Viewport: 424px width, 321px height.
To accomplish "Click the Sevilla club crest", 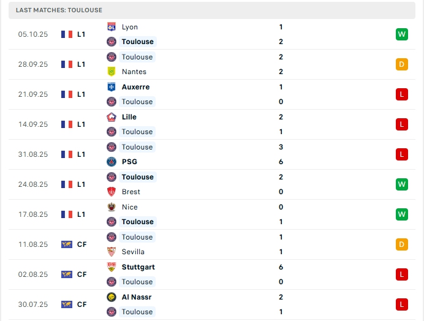I will point(112,252).
